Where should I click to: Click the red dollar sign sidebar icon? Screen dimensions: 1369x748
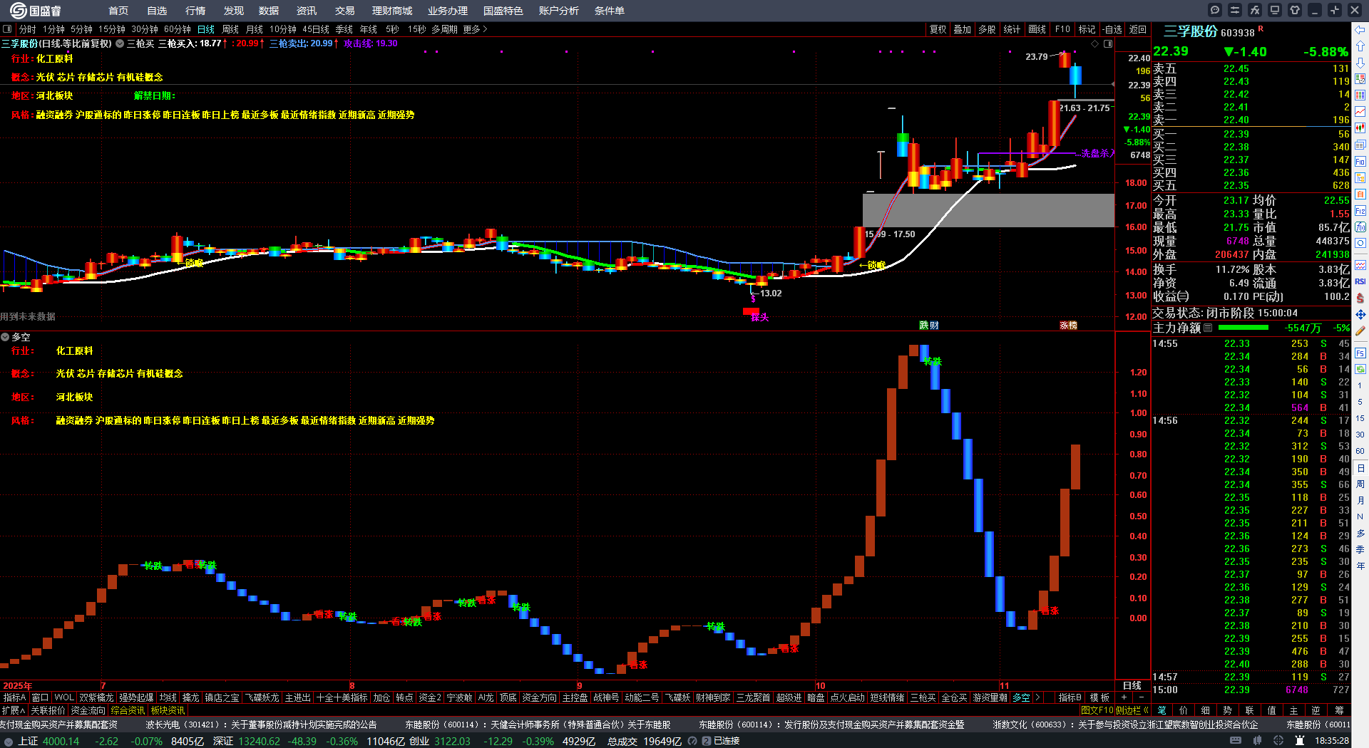[1360, 298]
